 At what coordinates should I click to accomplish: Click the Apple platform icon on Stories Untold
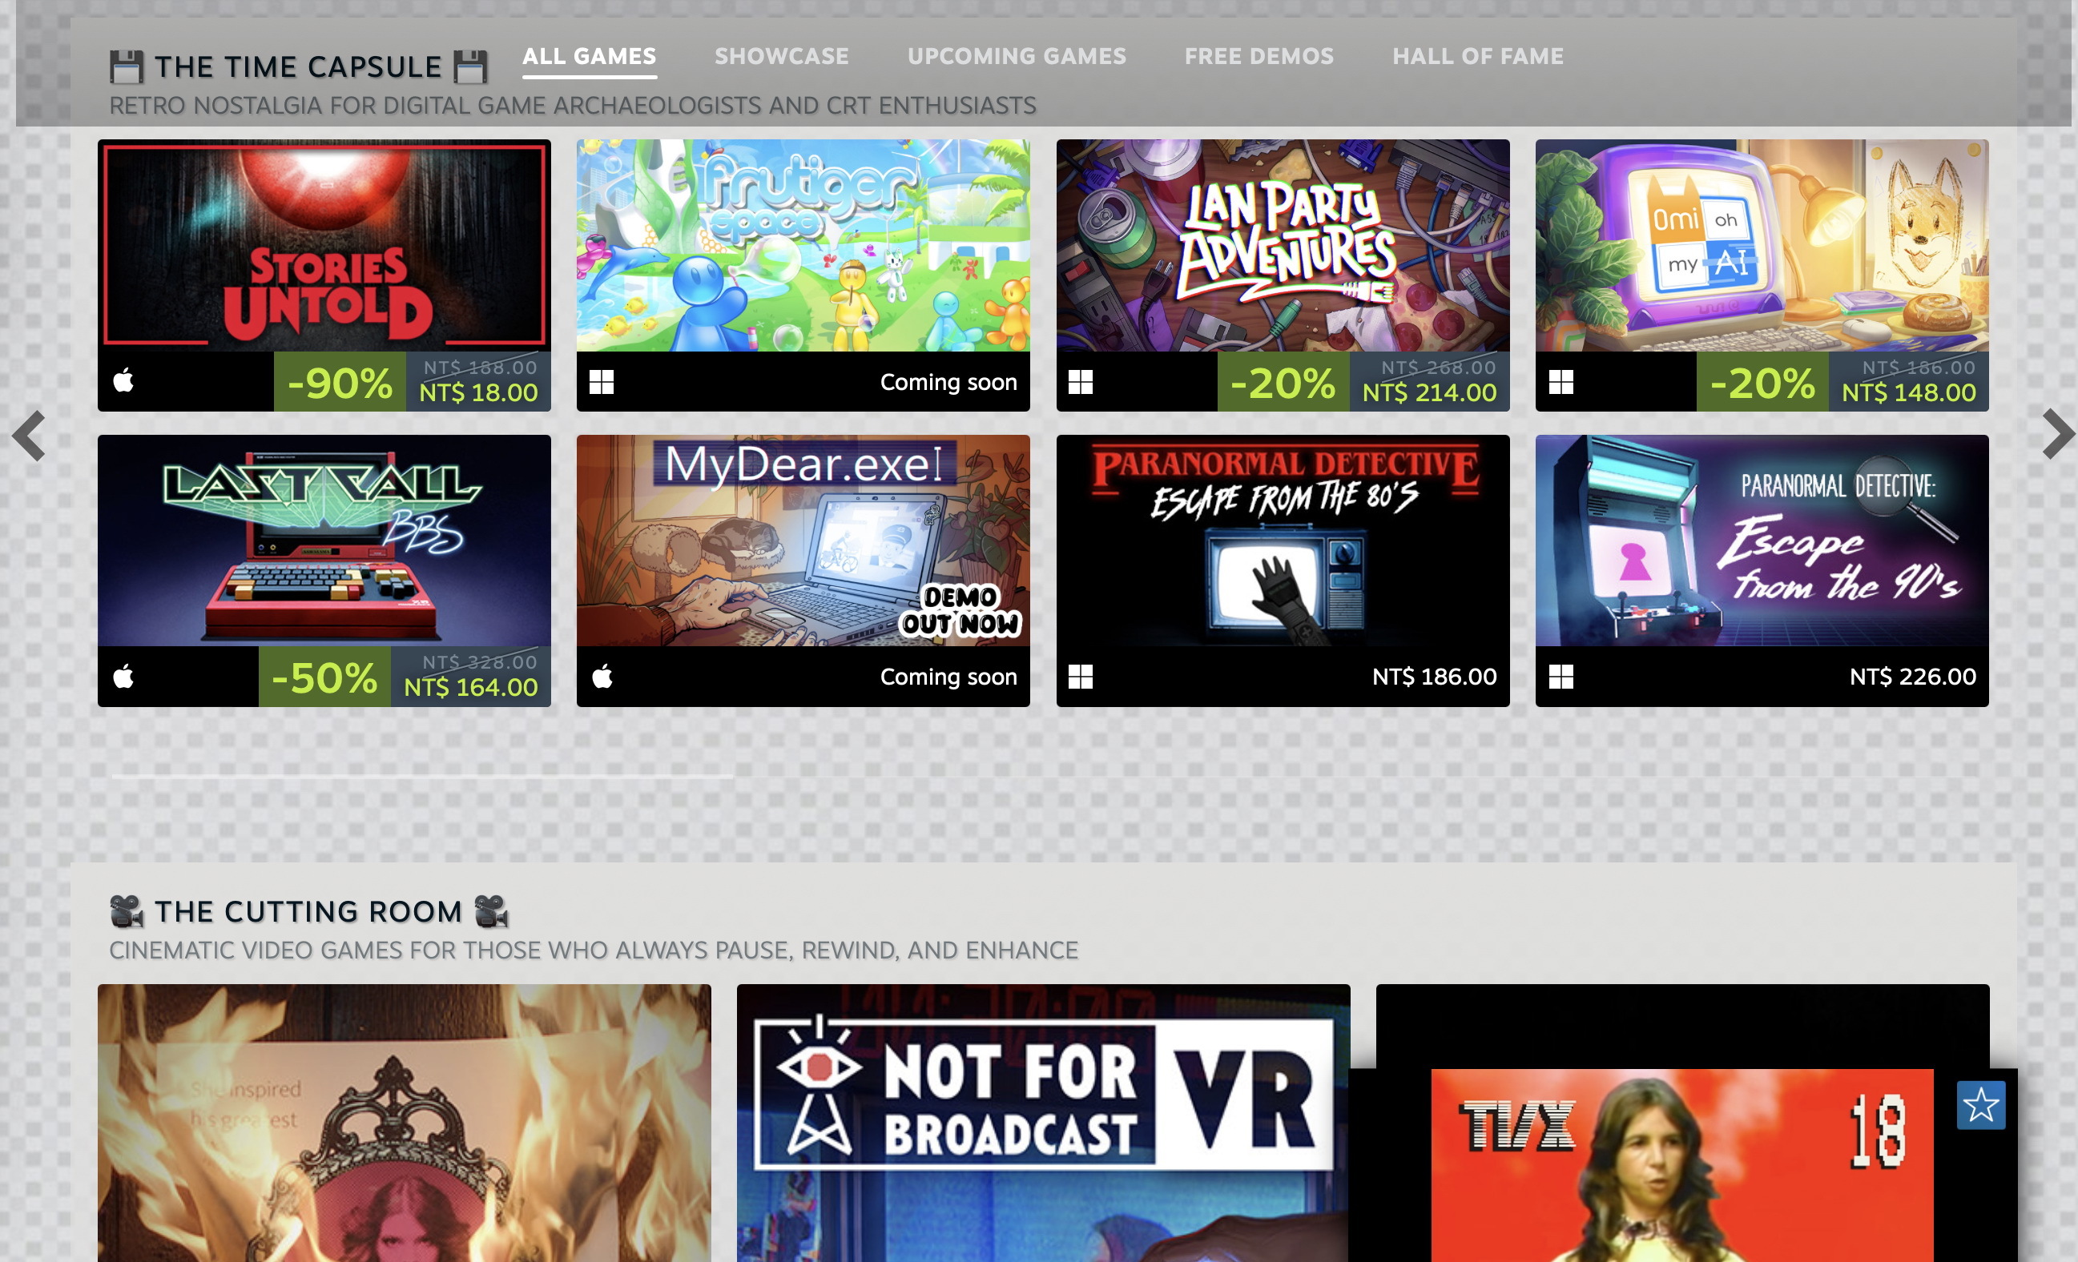tap(124, 381)
